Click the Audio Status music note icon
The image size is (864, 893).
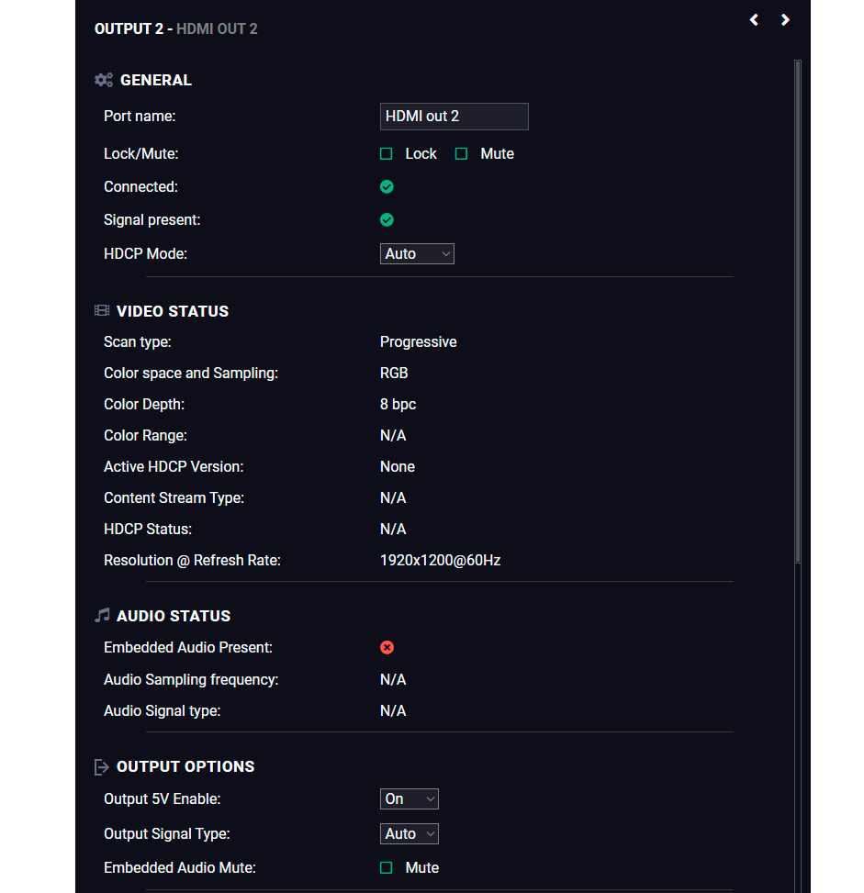coord(102,616)
